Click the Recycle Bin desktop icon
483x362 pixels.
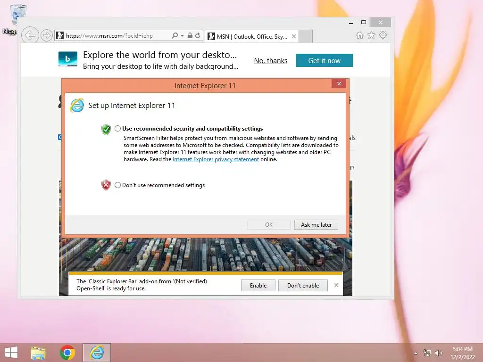pos(18,15)
